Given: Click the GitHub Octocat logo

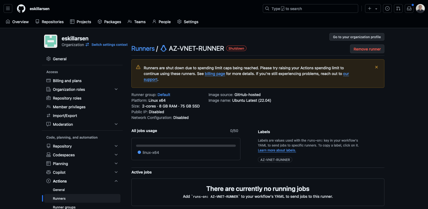Looking at the screenshot, I should 21,8.
